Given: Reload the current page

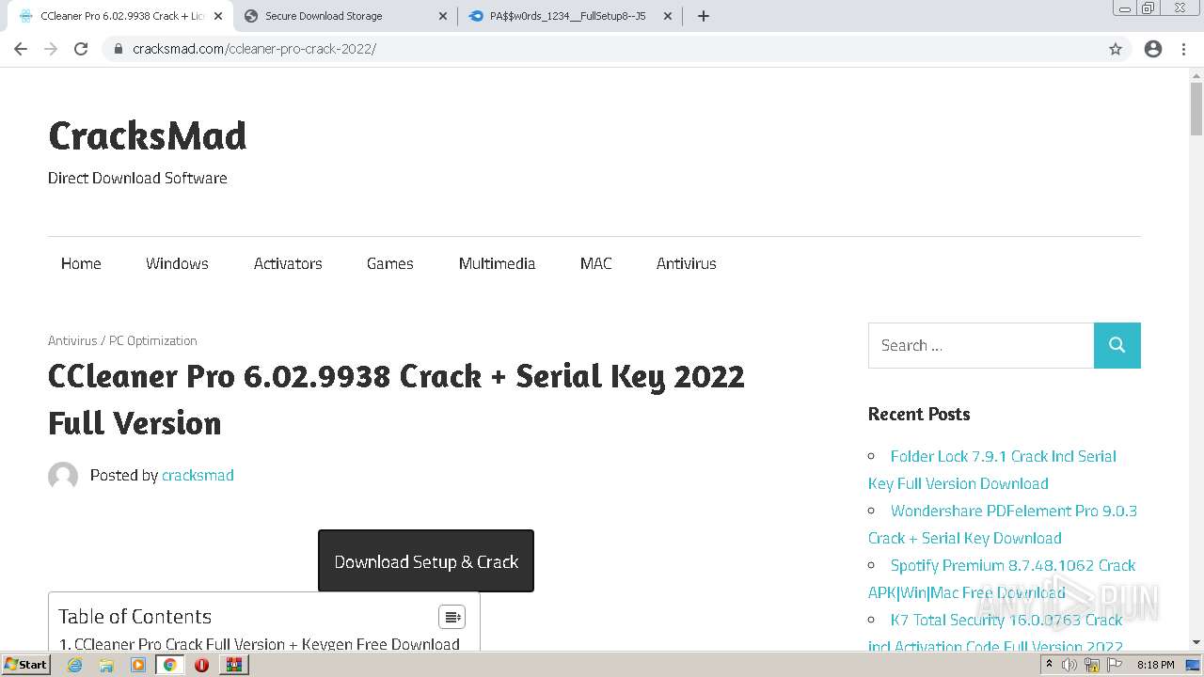Looking at the screenshot, I should 81,49.
